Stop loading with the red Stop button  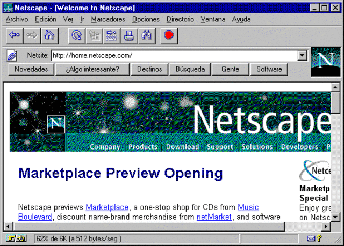(169, 36)
